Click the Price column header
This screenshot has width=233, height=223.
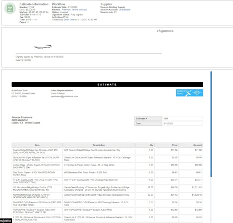[x=167, y=145]
